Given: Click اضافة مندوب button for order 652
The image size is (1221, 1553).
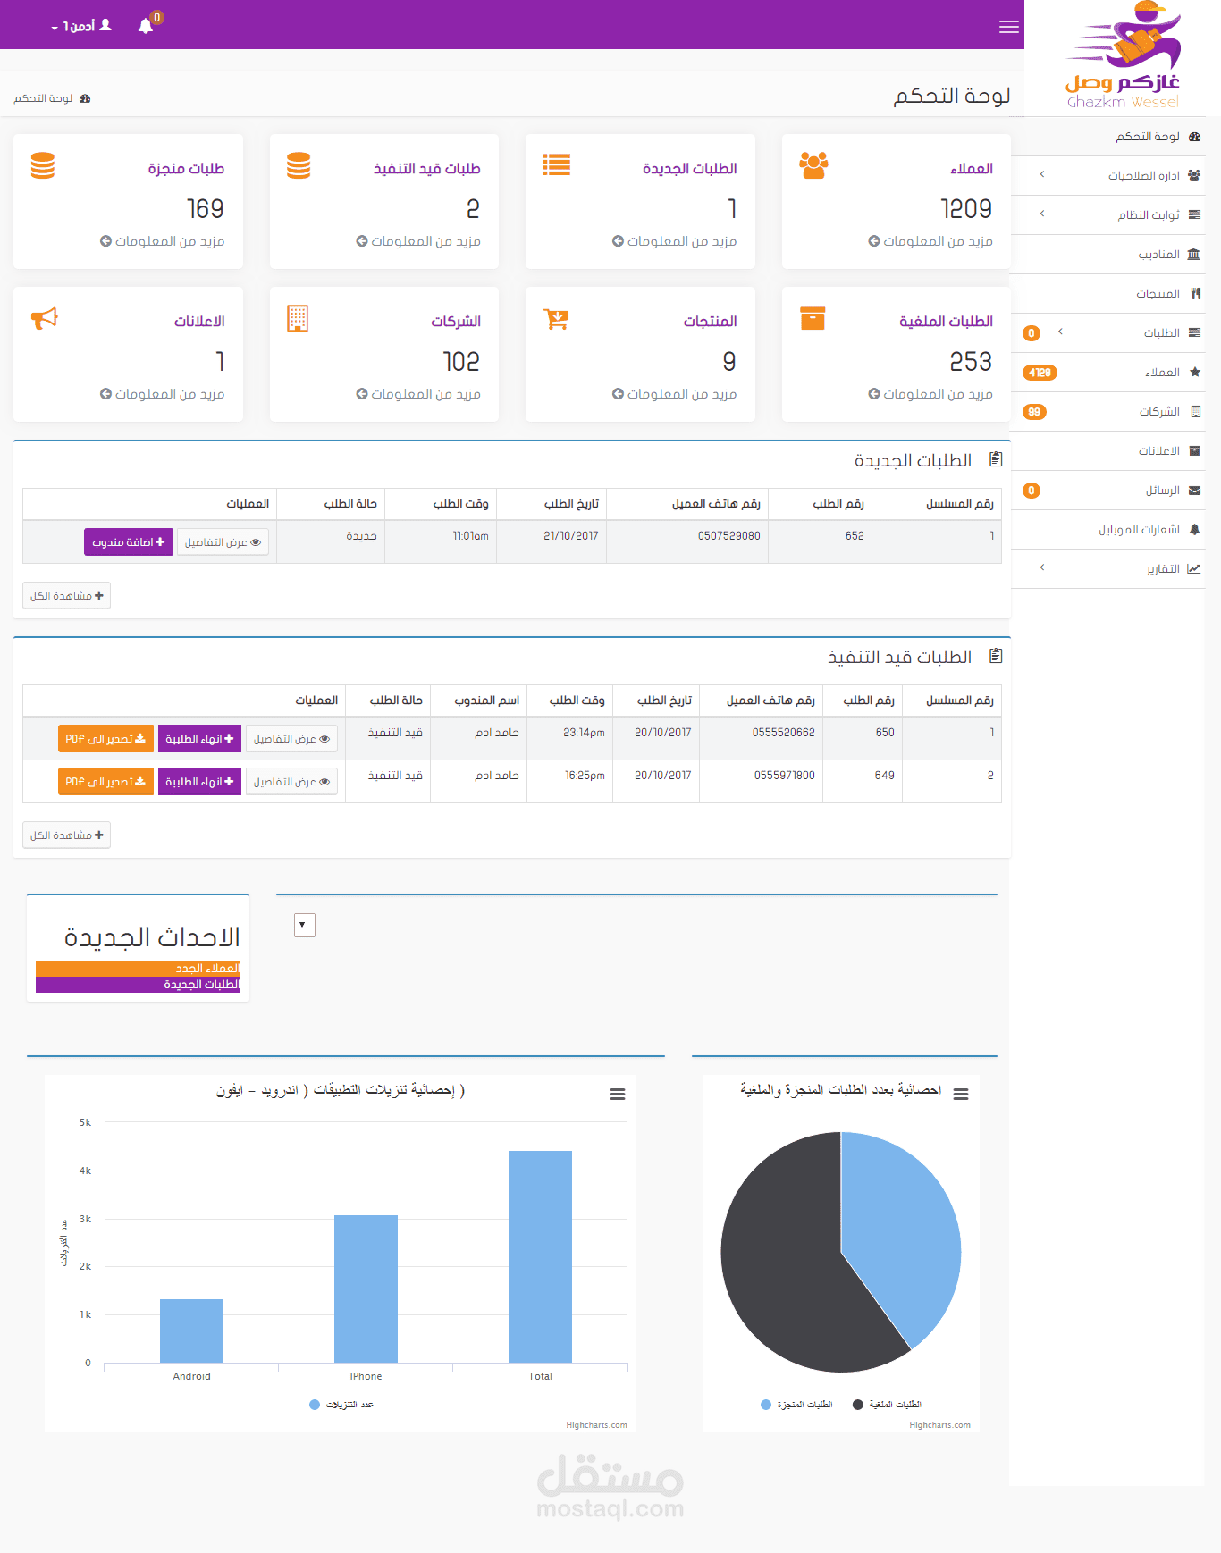Looking at the screenshot, I should click(x=128, y=541).
